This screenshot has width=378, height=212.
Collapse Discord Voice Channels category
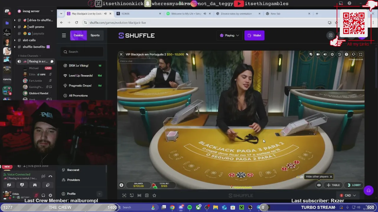point(30,56)
